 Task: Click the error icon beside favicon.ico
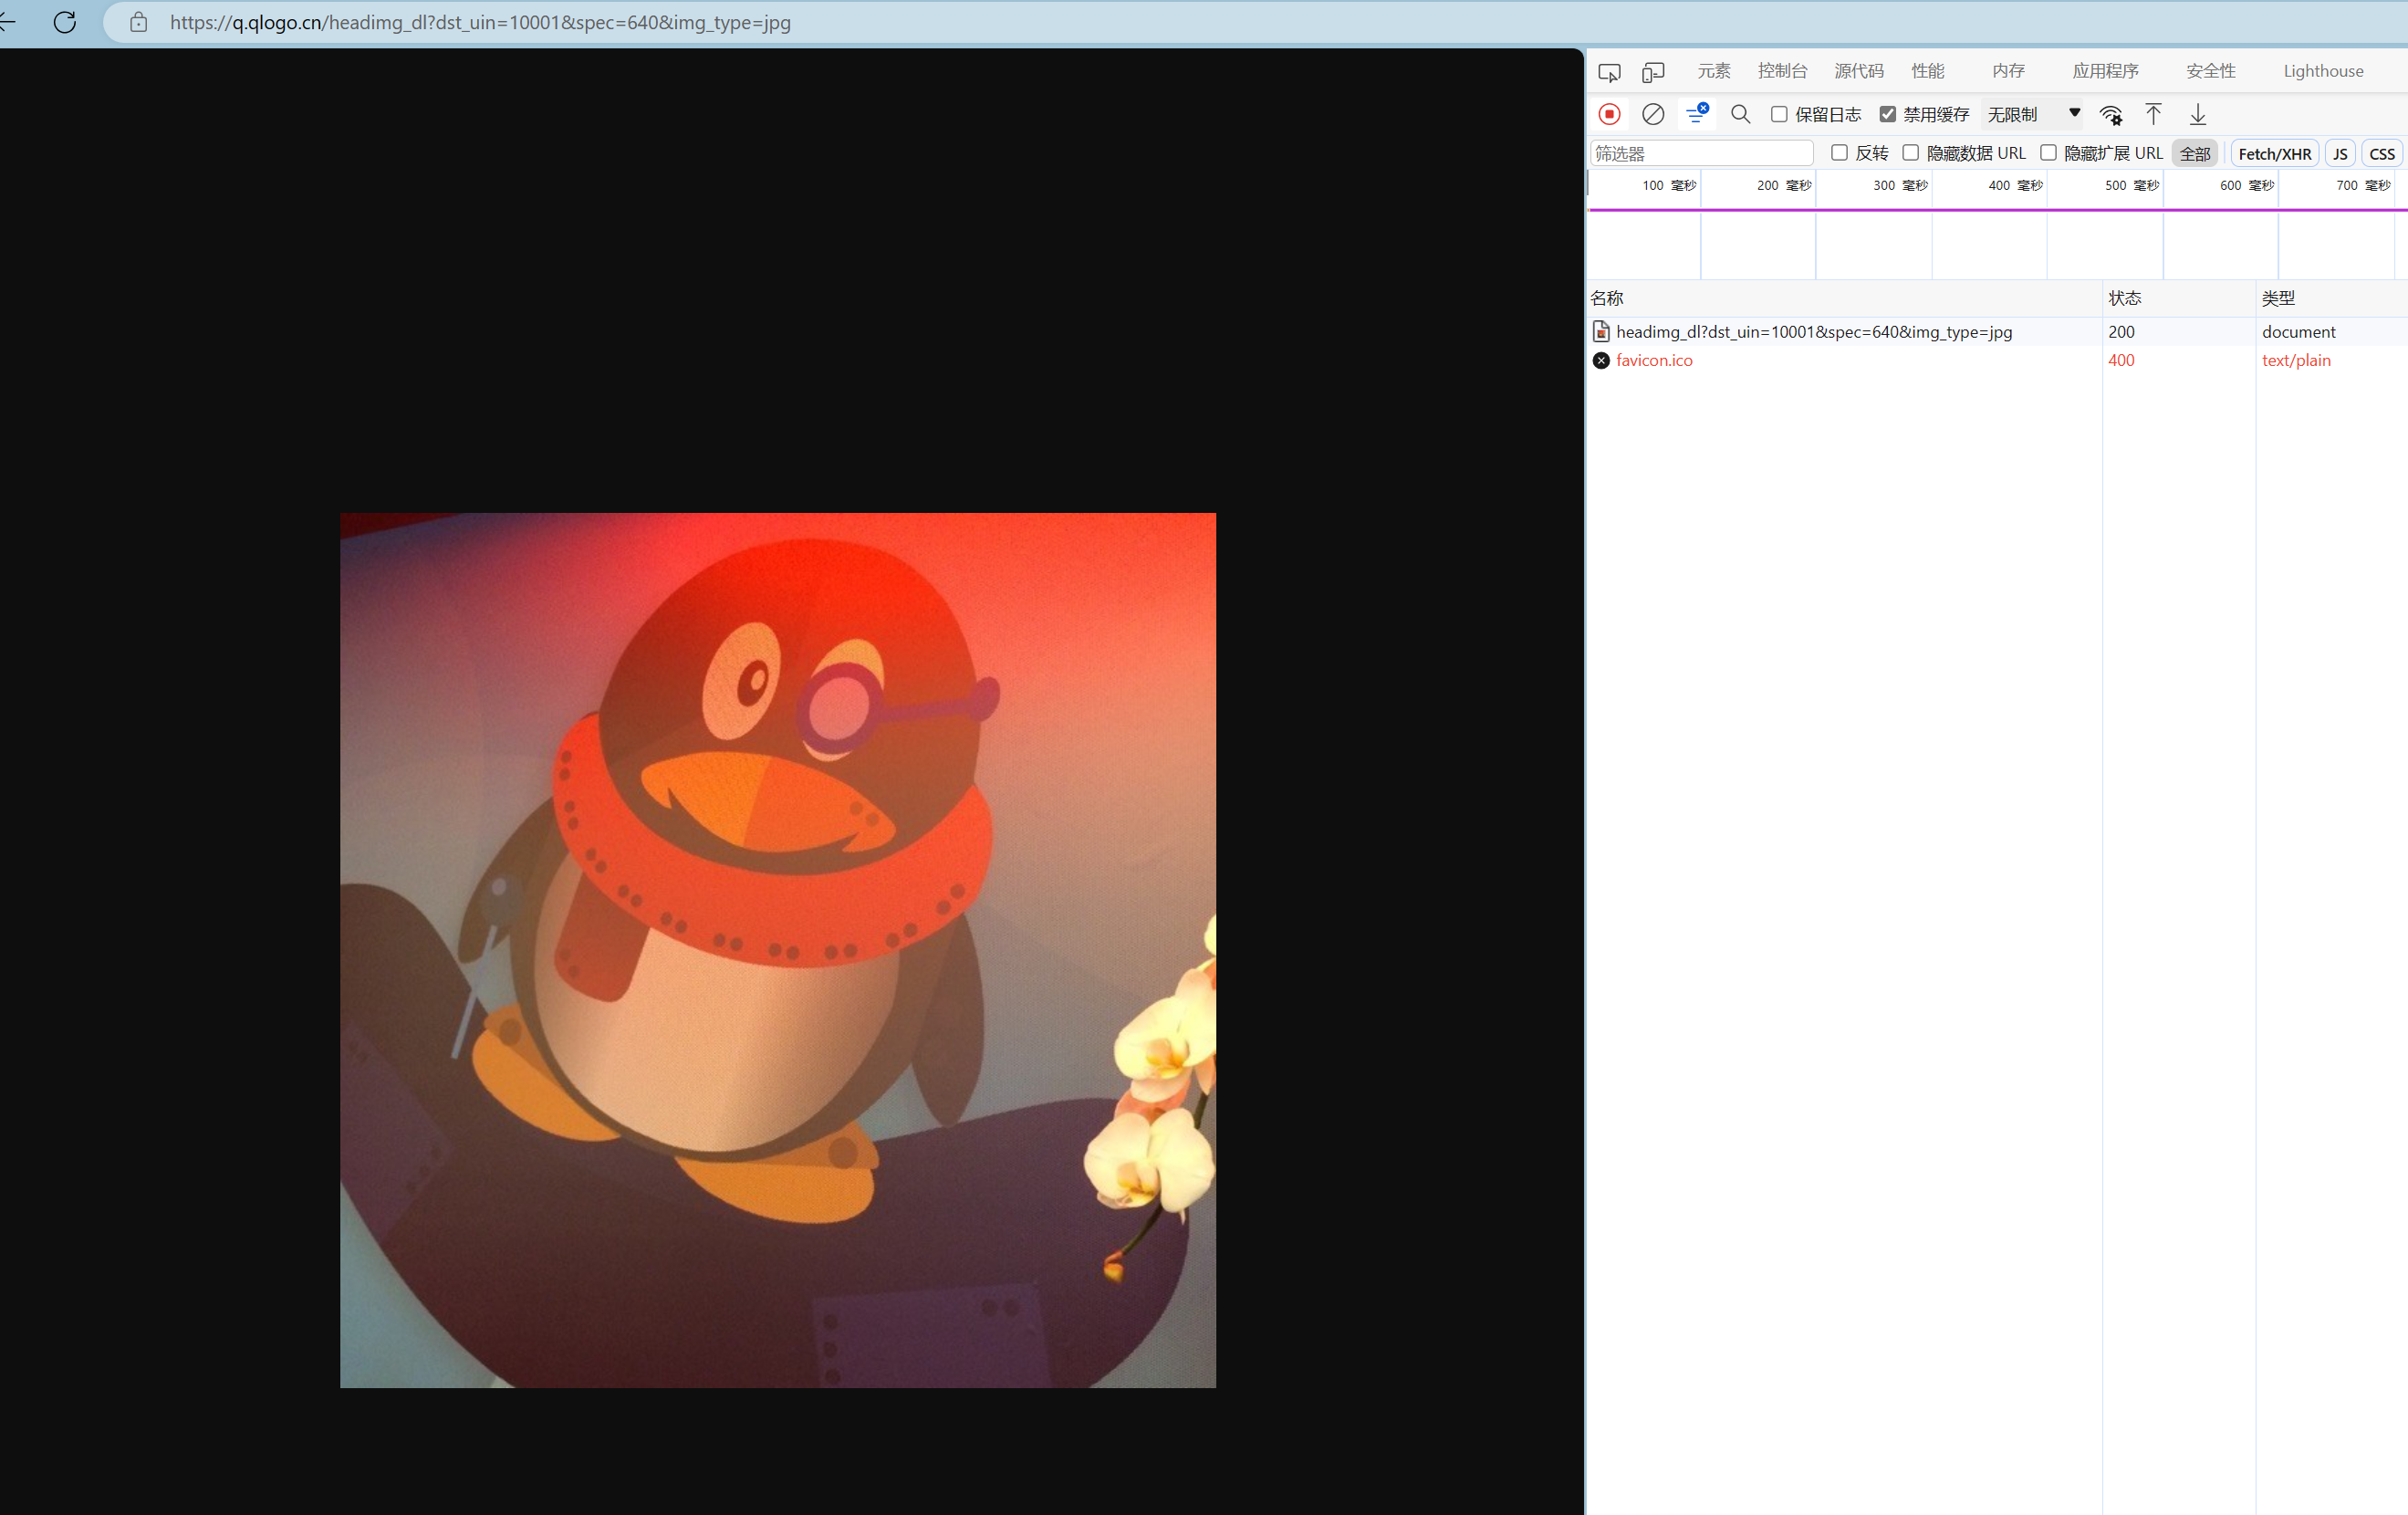click(x=1601, y=360)
